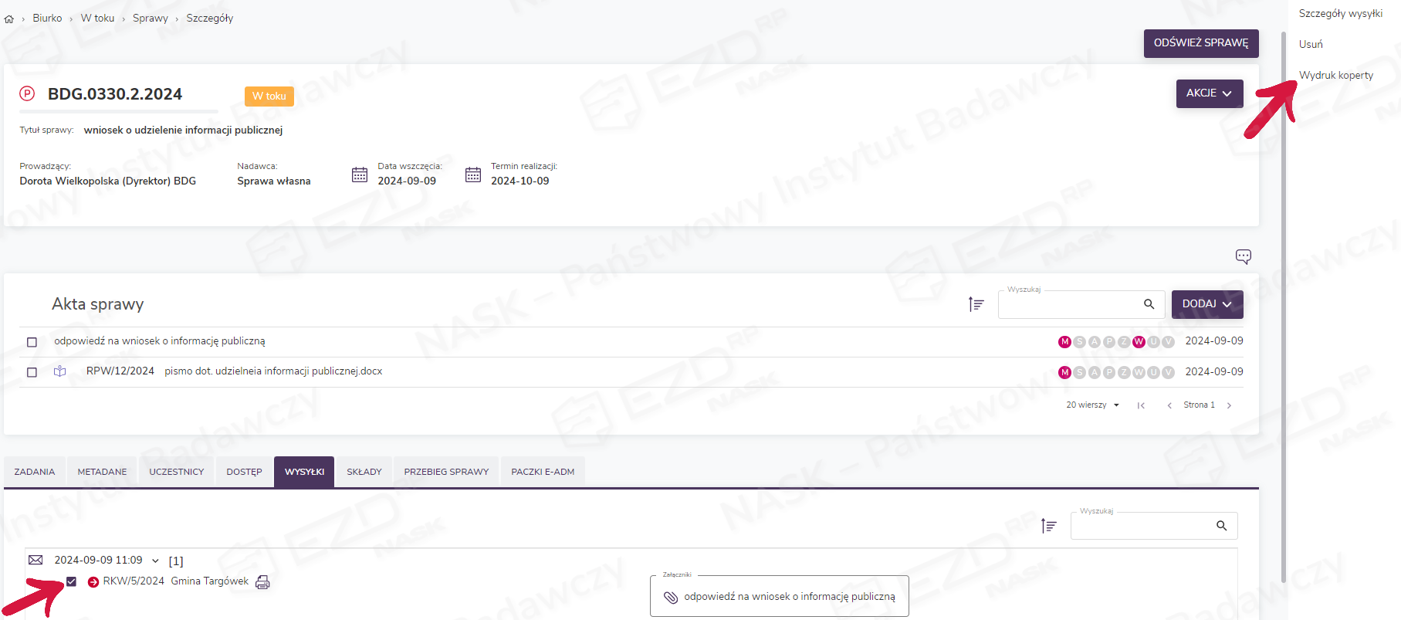Click the sort icon in the Wysyłki section
Screen dimensions: 1401x620
click(x=1048, y=526)
